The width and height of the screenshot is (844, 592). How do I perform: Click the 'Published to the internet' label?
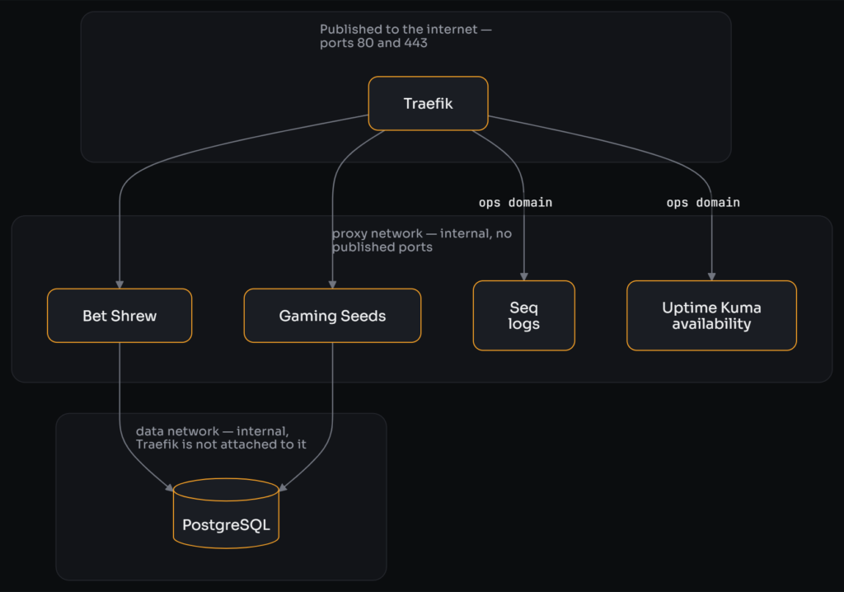click(406, 36)
